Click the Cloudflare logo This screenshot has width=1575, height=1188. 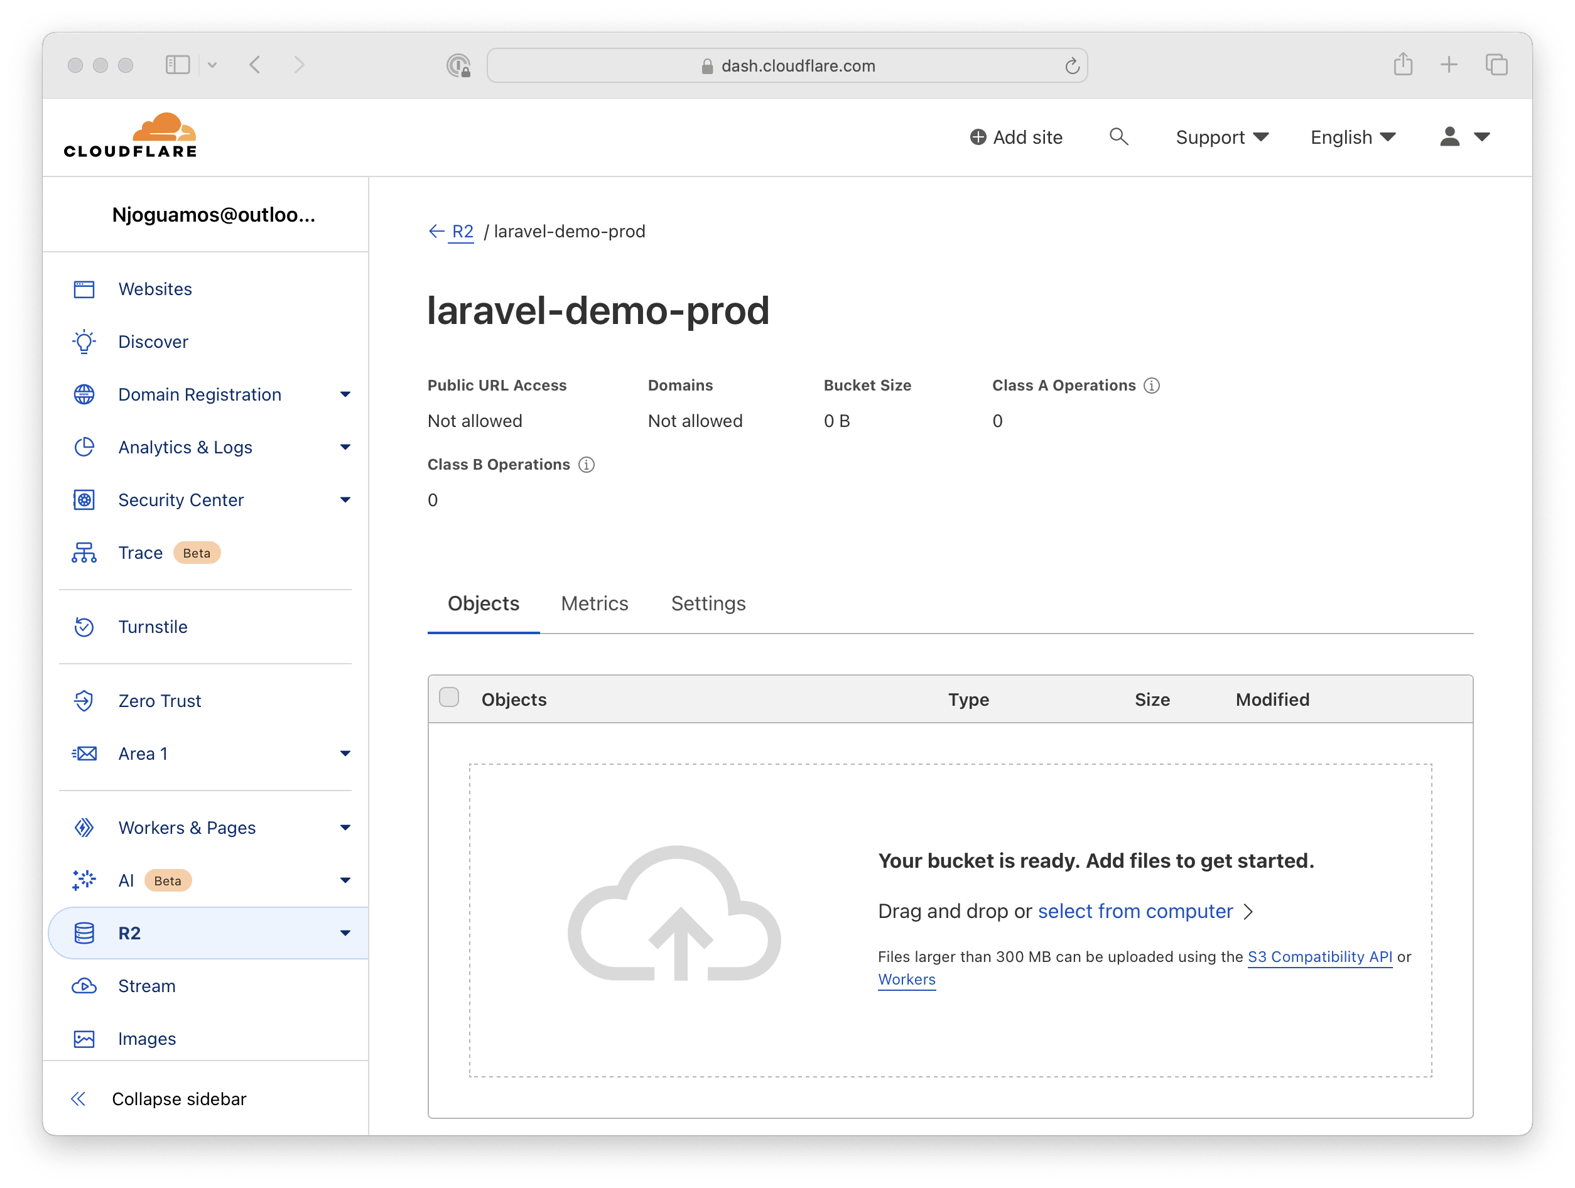[130, 135]
